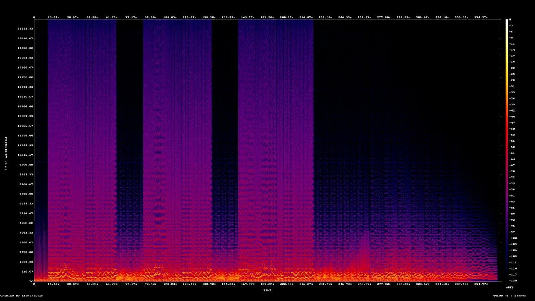Click the 21233.33 frequency label

pyautogui.click(x=25, y=28)
